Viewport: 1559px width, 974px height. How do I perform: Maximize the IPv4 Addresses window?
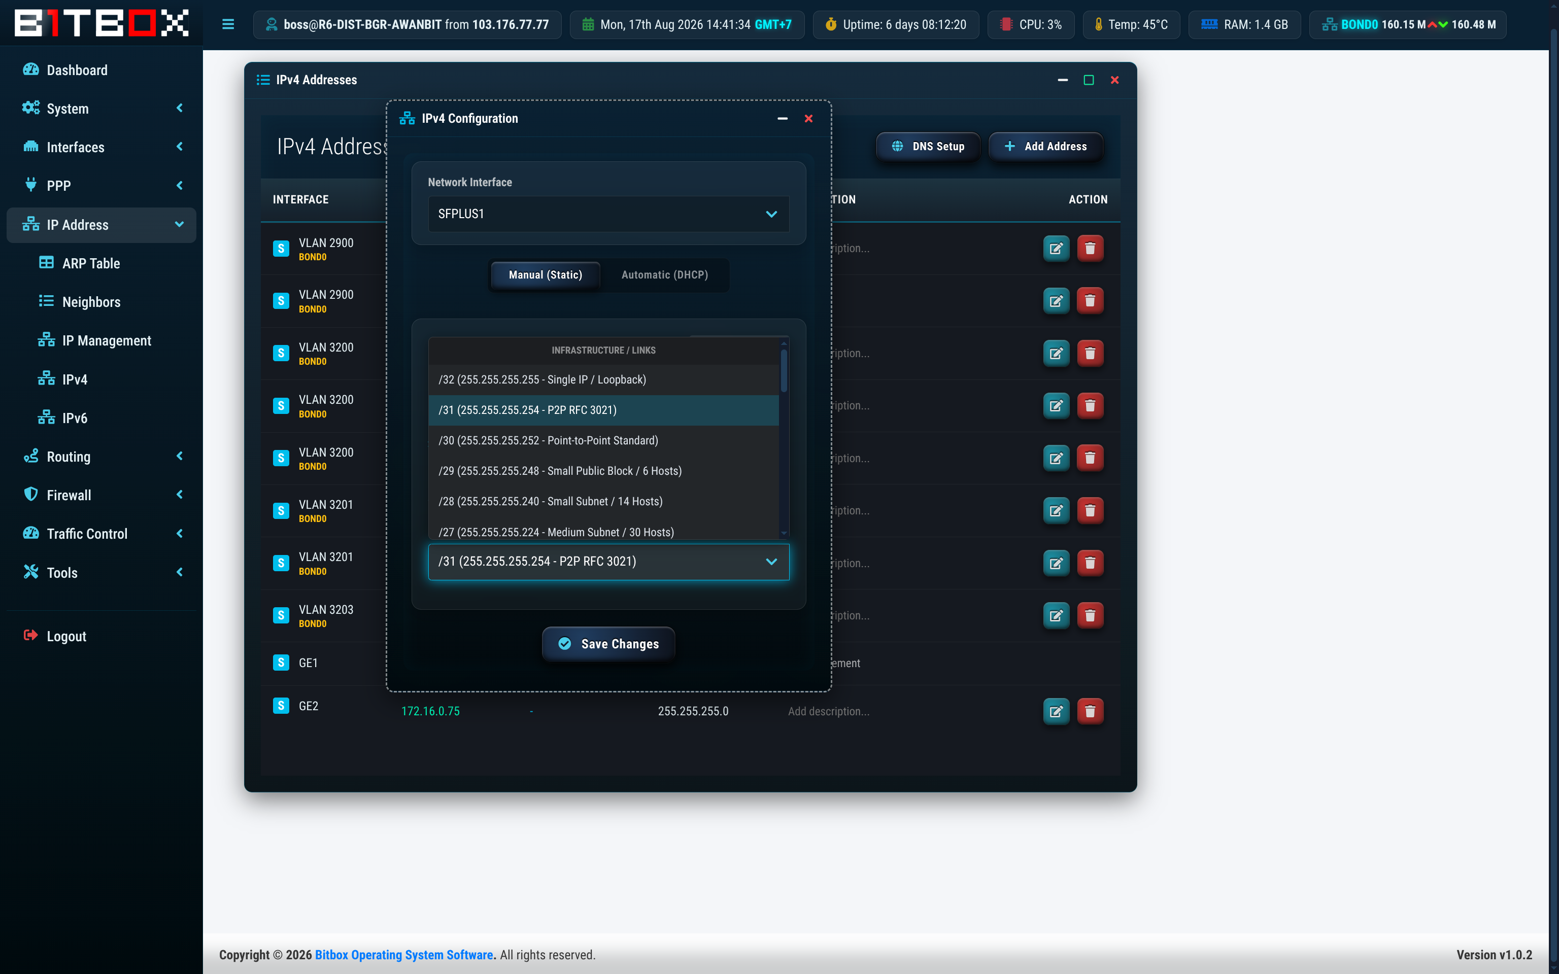pos(1089,80)
